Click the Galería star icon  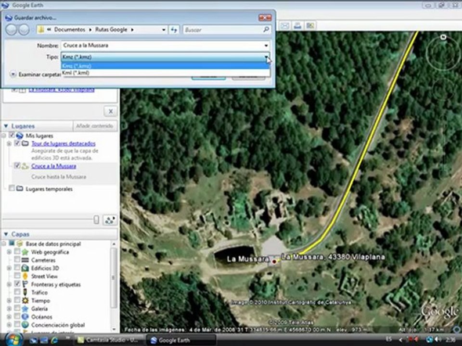26,309
